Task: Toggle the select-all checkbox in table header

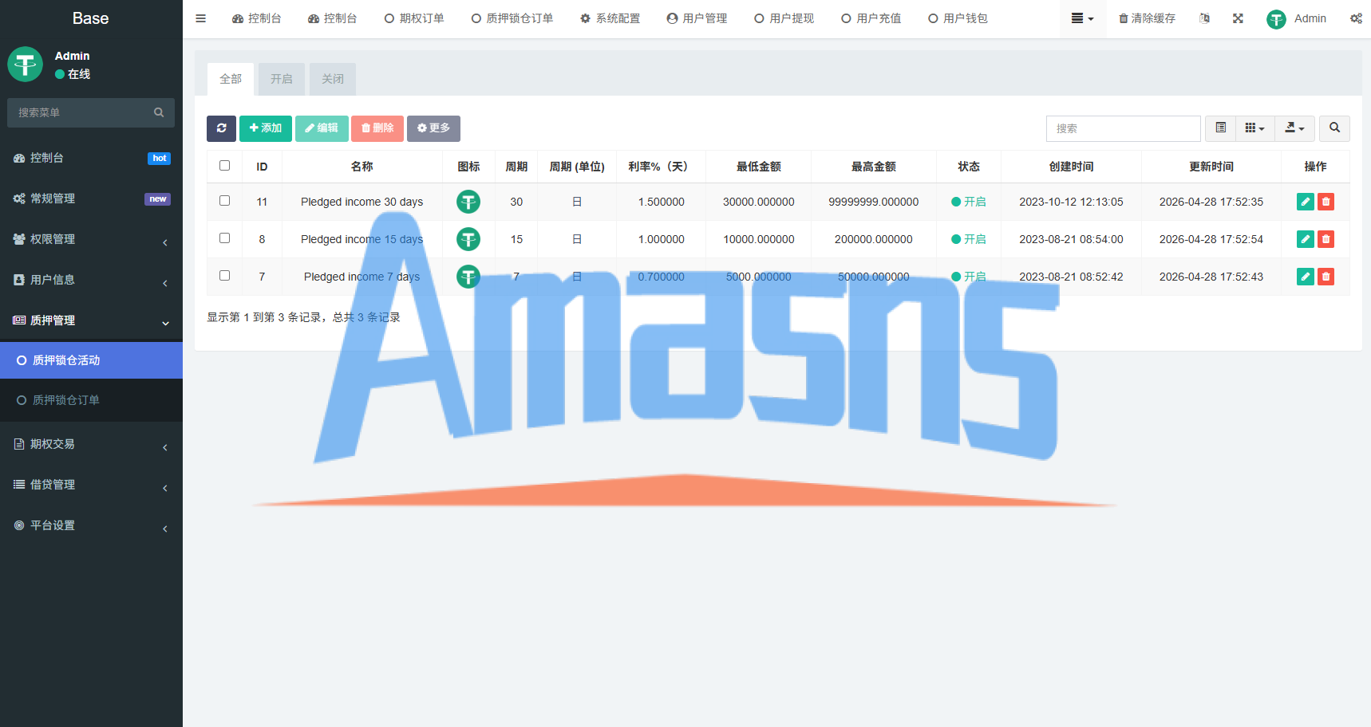Action: [x=224, y=166]
